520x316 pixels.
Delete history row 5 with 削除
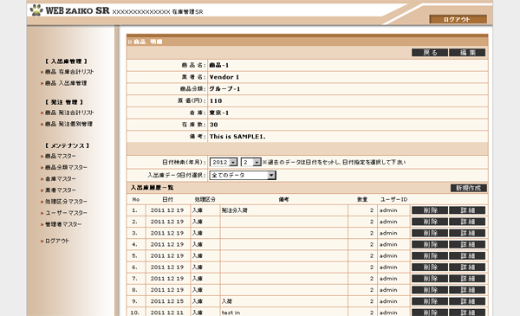pos(430,255)
